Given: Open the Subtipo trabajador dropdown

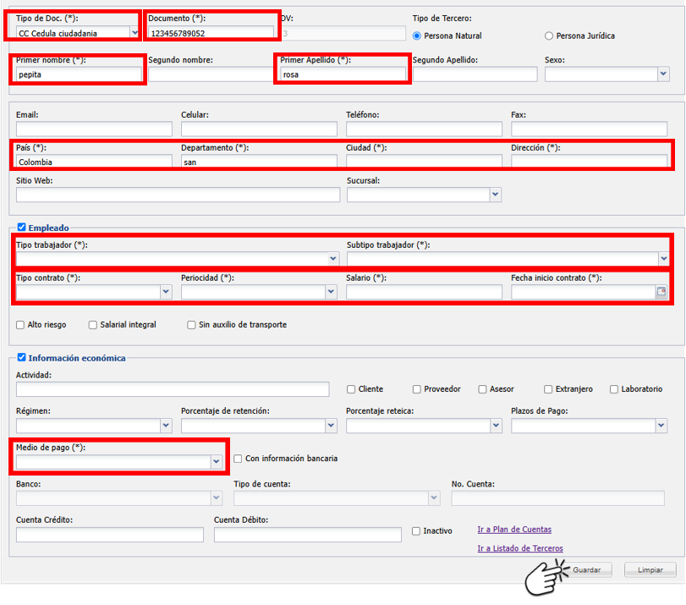Looking at the screenshot, I should tap(663, 259).
